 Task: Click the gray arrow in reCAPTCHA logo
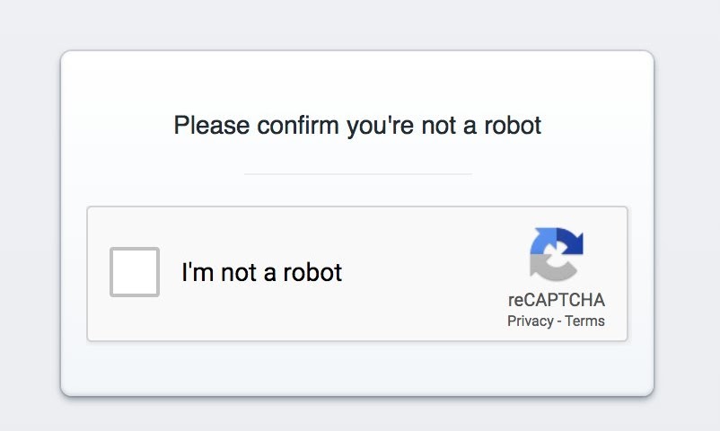tap(546, 268)
